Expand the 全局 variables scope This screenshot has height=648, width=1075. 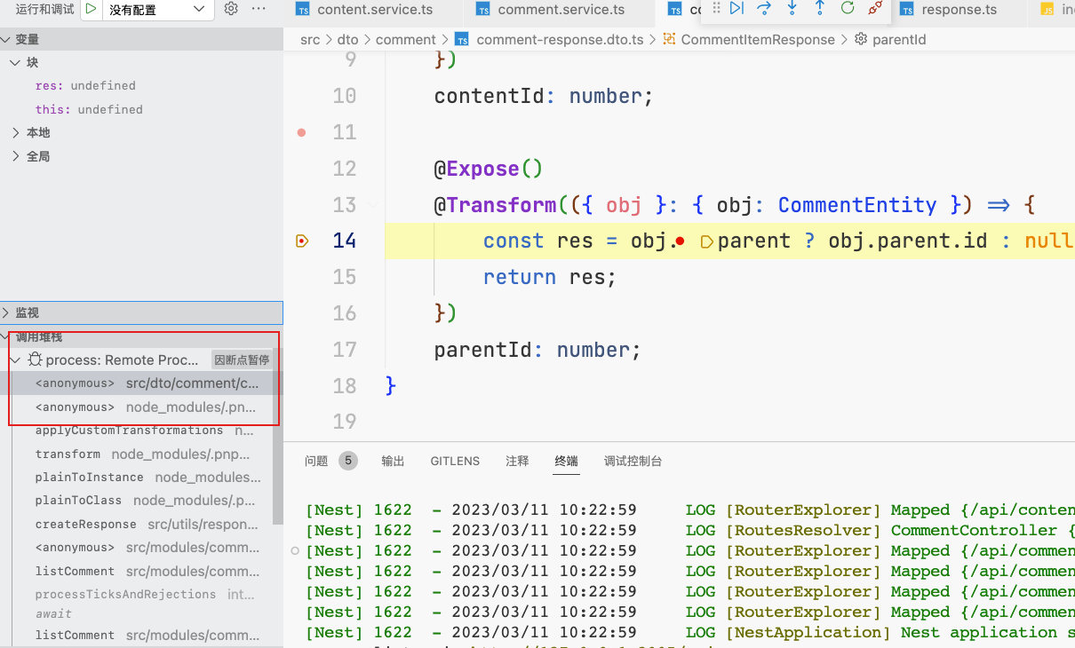pyautogui.click(x=37, y=156)
